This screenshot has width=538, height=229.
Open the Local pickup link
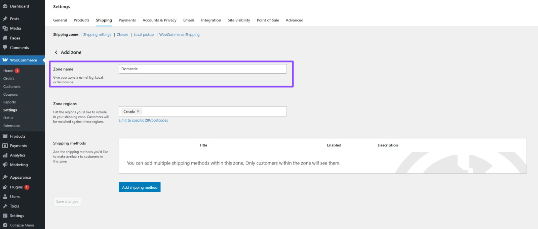point(144,35)
